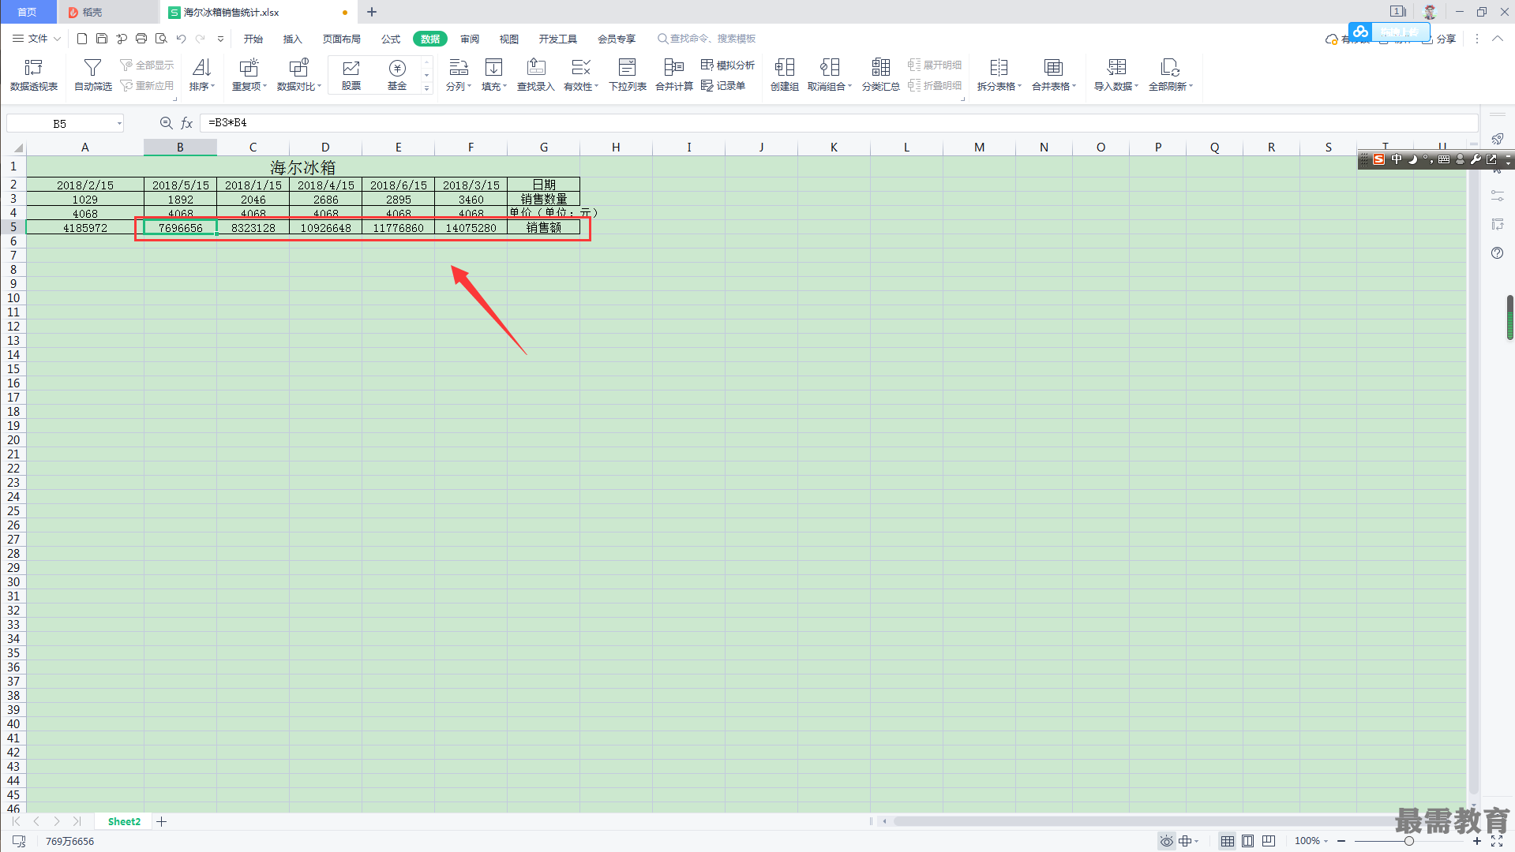Switch to the 稻壳 tab
This screenshot has height=852, width=1515.
[x=108, y=12]
